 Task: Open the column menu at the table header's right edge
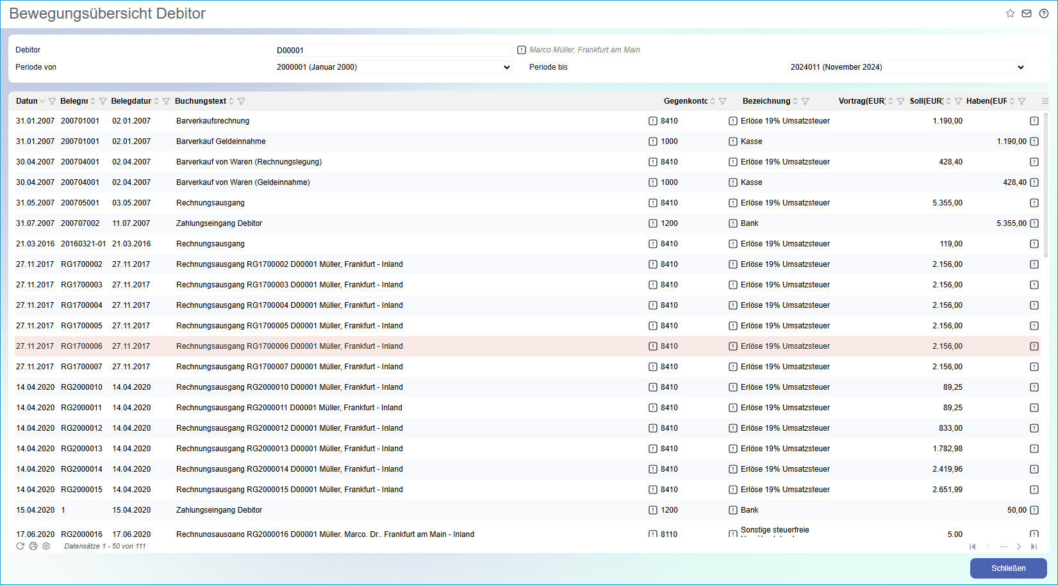[1045, 101]
